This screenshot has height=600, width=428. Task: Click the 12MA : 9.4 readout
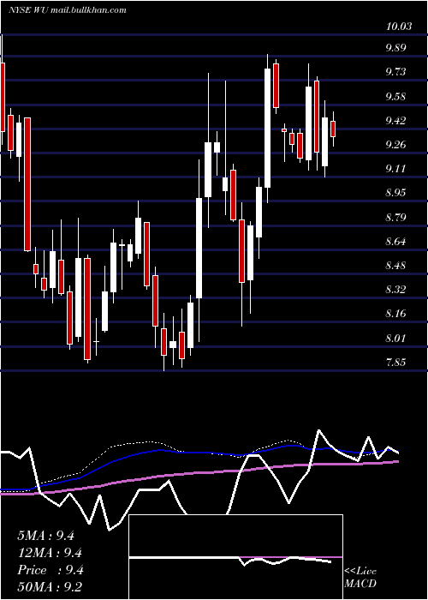tap(50, 553)
